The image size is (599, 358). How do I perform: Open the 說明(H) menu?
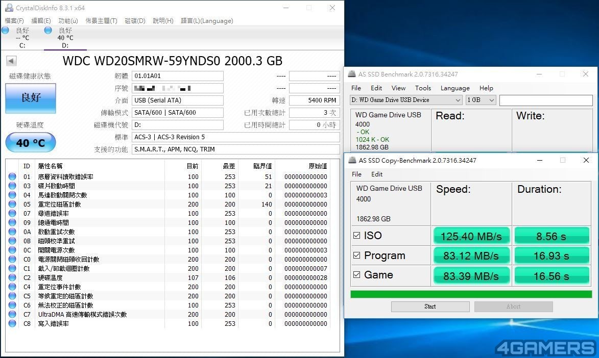[x=163, y=20]
